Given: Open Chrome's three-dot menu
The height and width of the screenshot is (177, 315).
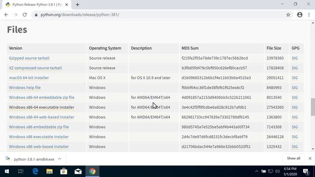Looking at the screenshot, I should pyautogui.click(x=309, y=15).
